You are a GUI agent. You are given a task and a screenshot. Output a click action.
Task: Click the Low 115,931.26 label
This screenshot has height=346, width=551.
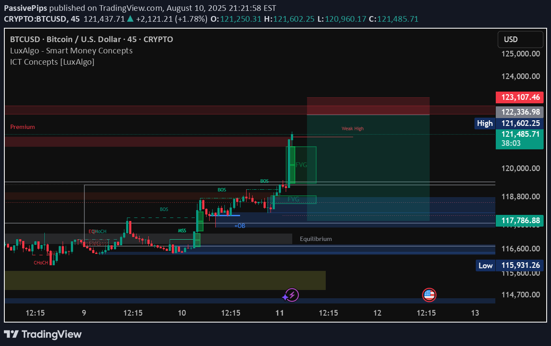click(x=509, y=265)
